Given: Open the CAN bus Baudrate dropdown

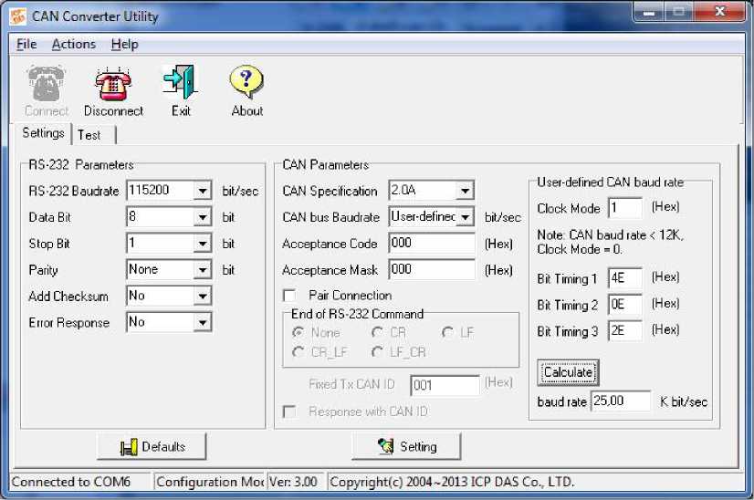Looking at the screenshot, I should click(465, 217).
